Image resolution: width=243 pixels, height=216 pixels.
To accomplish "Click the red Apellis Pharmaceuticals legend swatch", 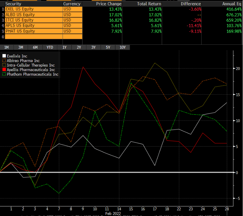I will coord(4,69).
